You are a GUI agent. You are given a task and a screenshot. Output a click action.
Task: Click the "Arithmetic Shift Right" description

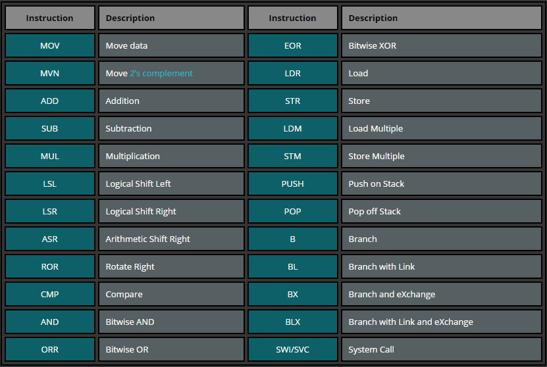click(x=147, y=239)
